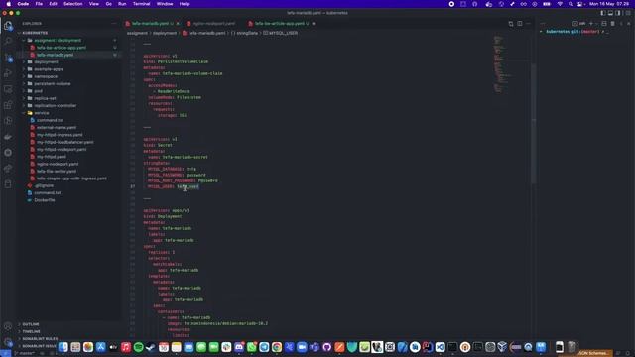
Task: Click MYSQL_USER breadcrumb segment
Action: pyautogui.click(x=280, y=33)
